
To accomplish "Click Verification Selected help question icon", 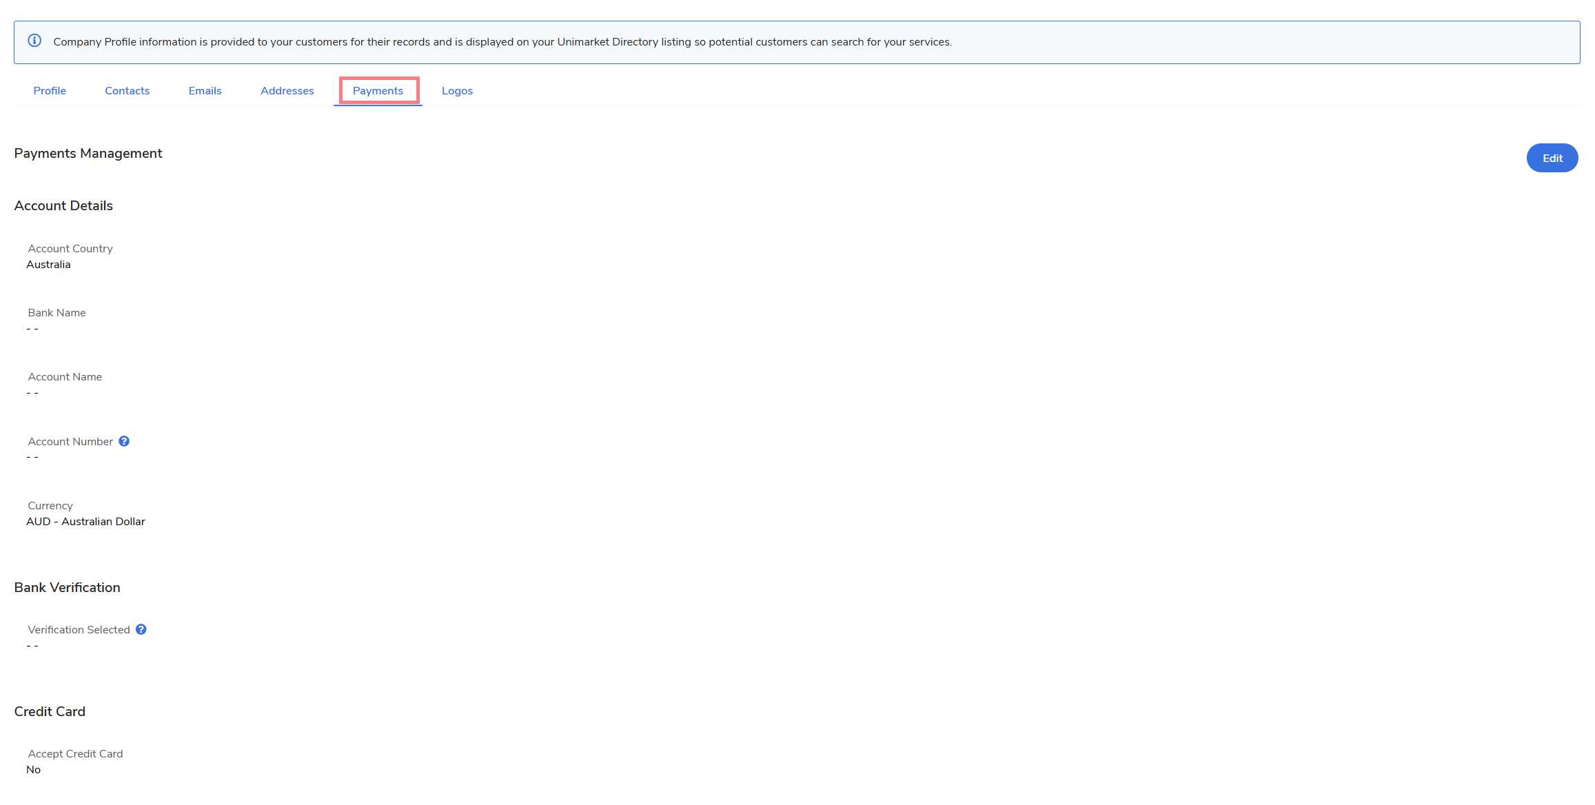I will [141, 629].
